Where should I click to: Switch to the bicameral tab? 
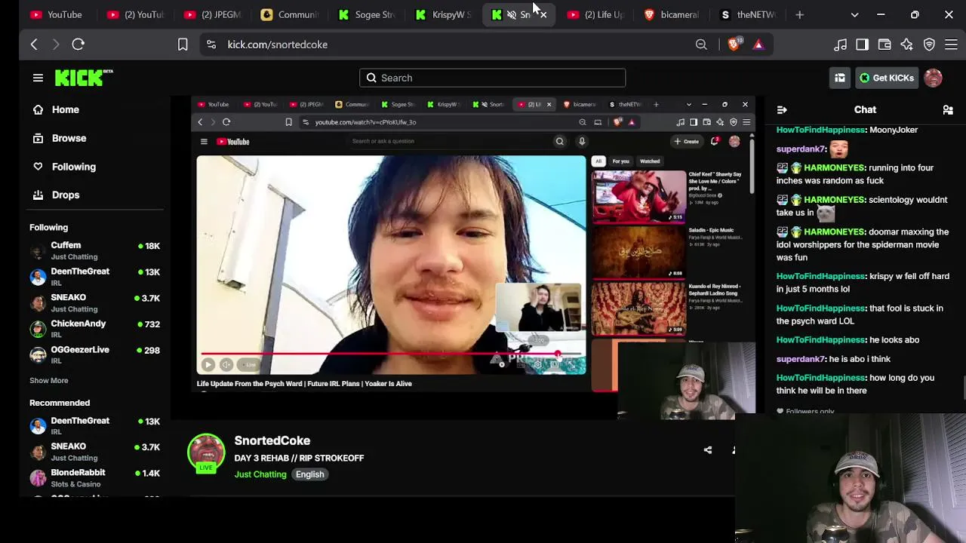(673, 14)
